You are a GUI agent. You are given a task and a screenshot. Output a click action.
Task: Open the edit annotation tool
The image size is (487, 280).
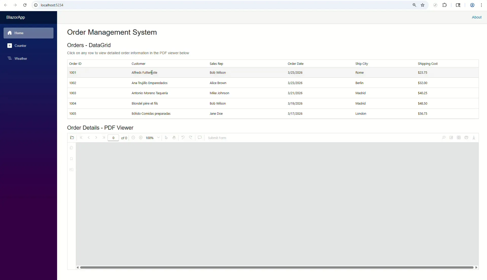tap(451, 138)
